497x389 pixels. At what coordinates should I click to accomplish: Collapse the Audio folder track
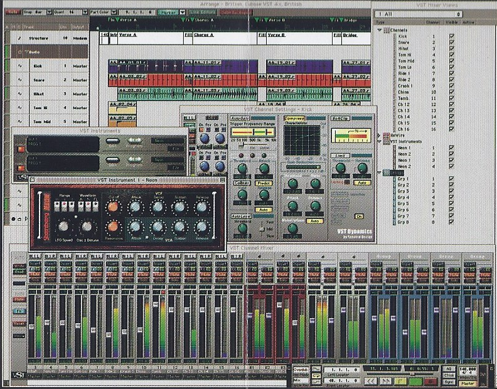click(x=28, y=51)
